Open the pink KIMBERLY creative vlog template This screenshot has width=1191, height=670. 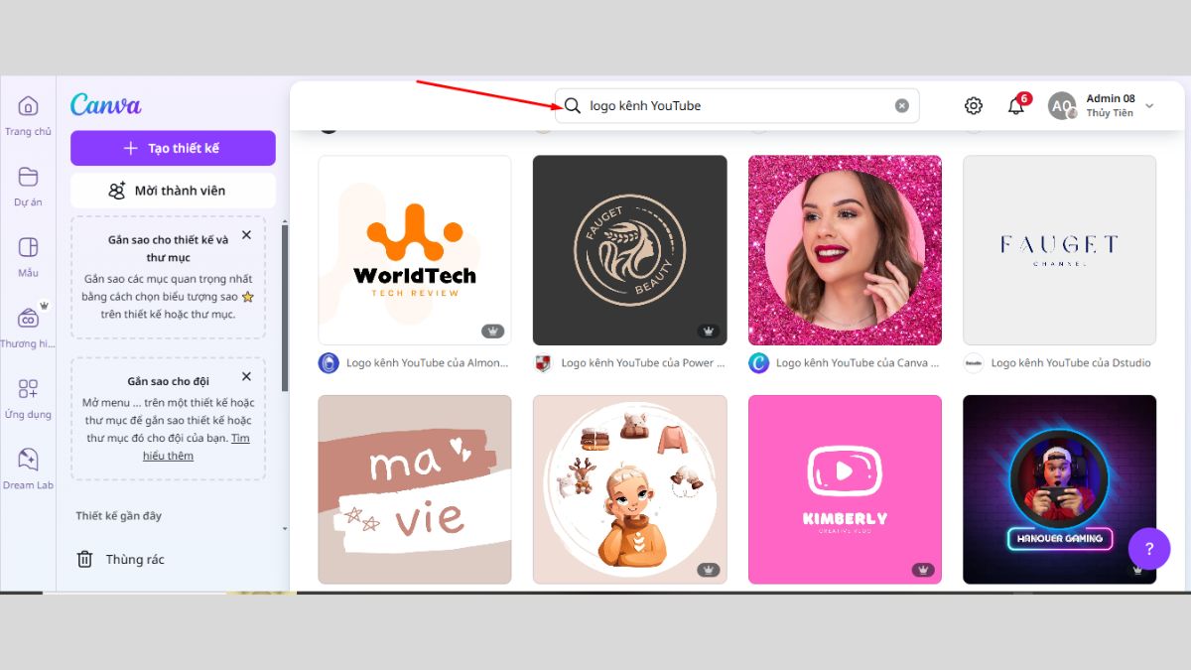[845, 489]
